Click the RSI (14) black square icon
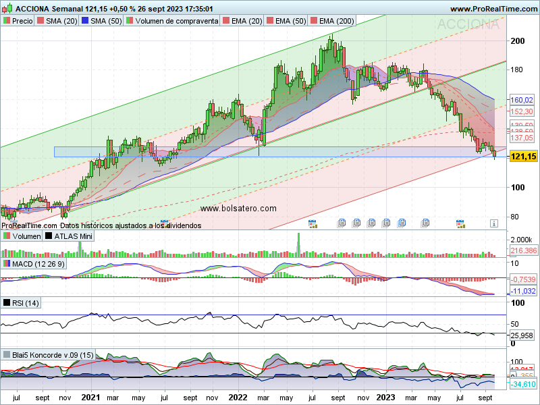Image resolution: width=540 pixels, height=405 pixels. [7, 303]
